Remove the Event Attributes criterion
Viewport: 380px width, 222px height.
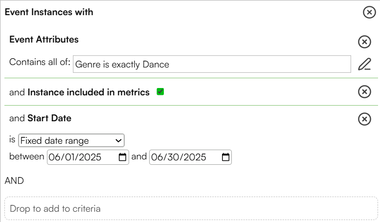tap(364, 42)
